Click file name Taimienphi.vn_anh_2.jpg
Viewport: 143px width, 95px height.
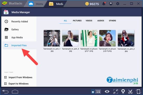pos(126,50)
